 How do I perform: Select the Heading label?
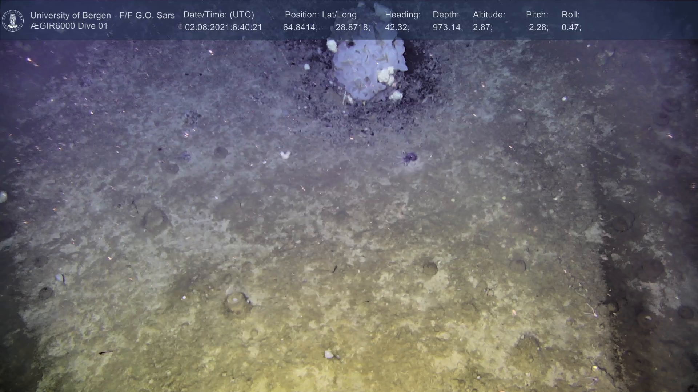(x=402, y=15)
